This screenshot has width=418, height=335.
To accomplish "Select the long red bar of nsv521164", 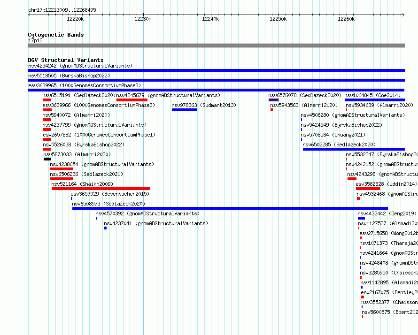I will 101,189.
